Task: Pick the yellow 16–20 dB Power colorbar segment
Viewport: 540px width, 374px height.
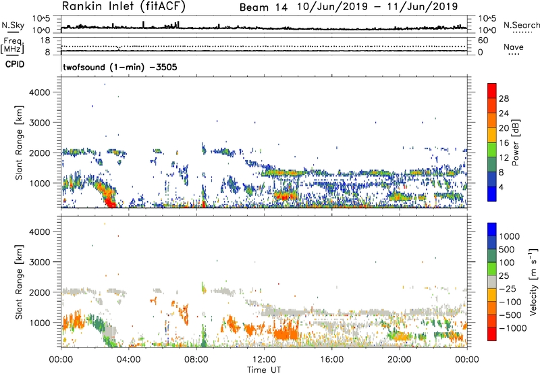Action: [492, 134]
